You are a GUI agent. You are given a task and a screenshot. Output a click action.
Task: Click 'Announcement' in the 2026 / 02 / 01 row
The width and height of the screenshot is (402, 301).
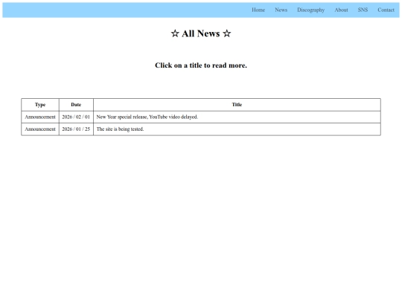coord(40,117)
